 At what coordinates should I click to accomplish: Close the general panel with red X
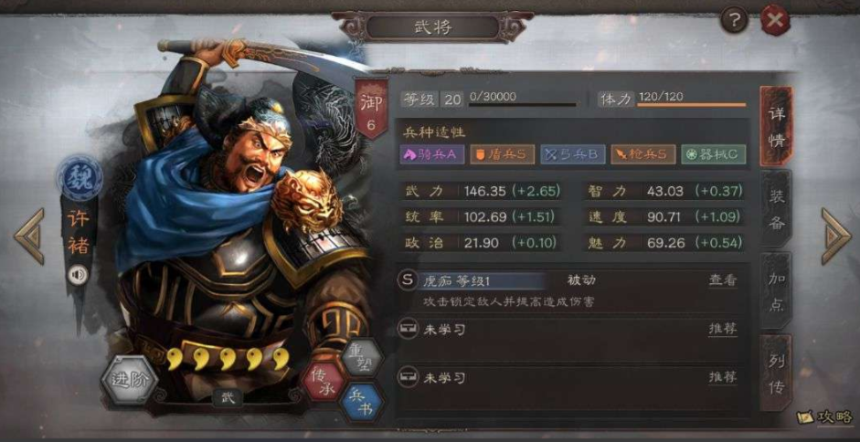click(774, 21)
